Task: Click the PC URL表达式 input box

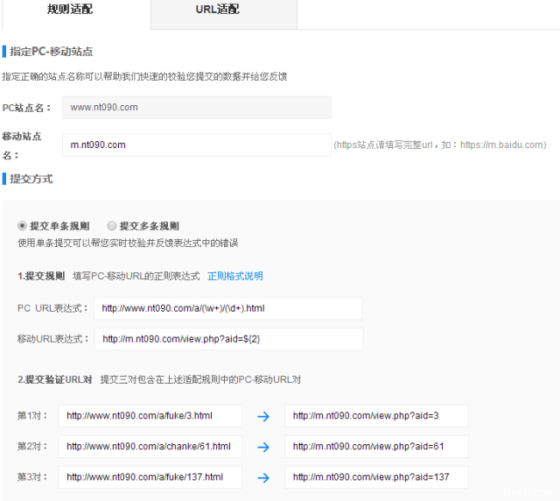Action: [227, 308]
